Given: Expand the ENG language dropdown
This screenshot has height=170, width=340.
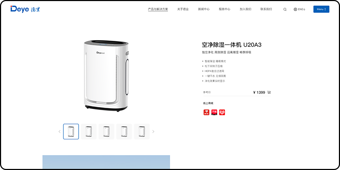Looking at the screenshot, I should point(301,9).
